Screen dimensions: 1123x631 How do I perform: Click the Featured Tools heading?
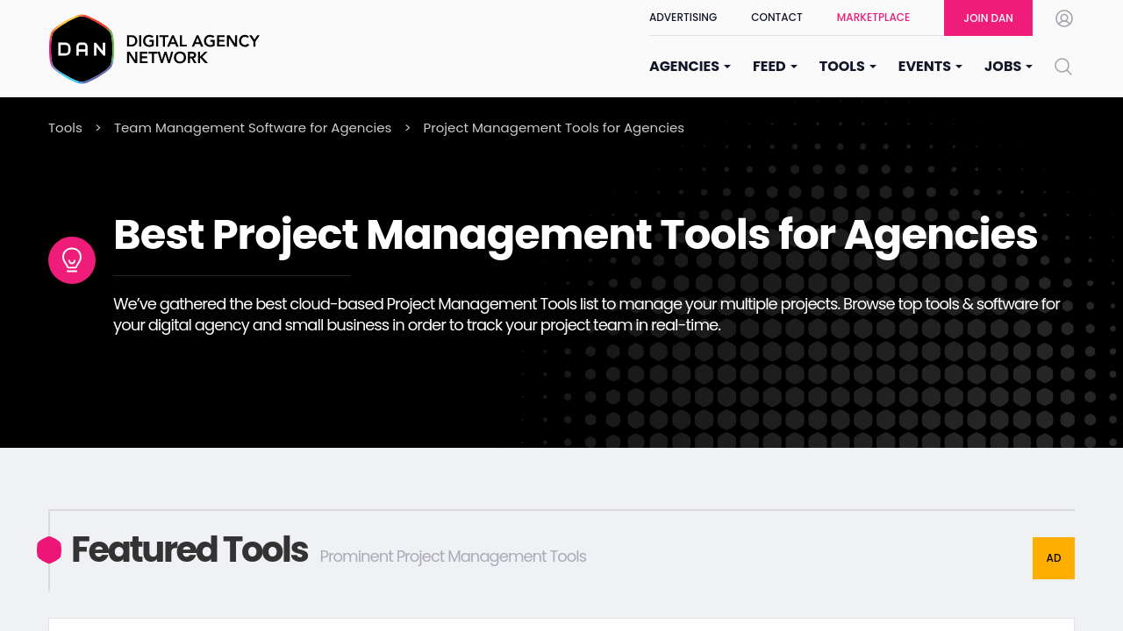tap(190, 549)
